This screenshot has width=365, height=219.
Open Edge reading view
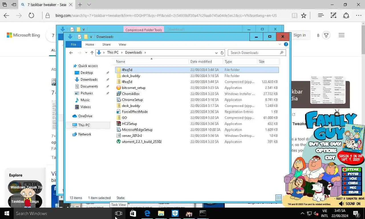pos(294,15)
